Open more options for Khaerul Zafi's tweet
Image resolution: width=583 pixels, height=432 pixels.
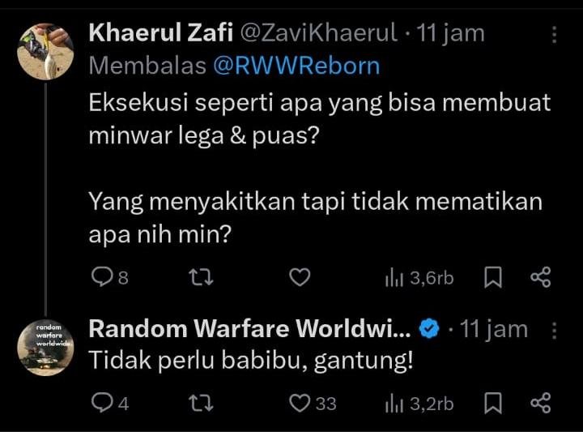tap(555, 35)
